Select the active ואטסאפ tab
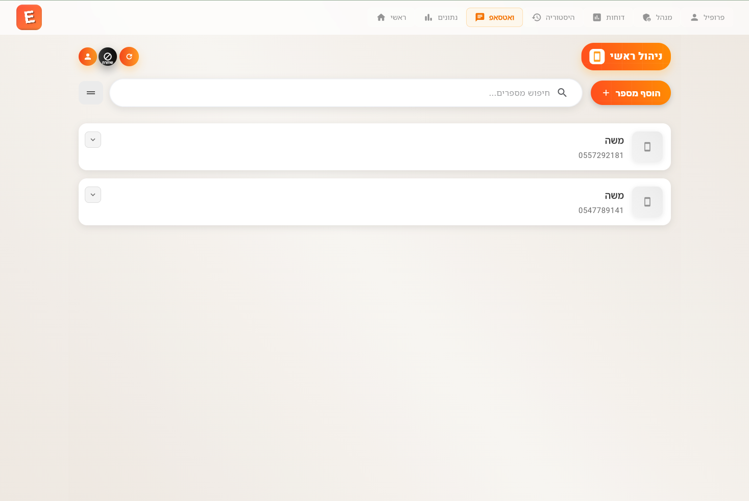749x501 pixels. (x=494, y=17)
